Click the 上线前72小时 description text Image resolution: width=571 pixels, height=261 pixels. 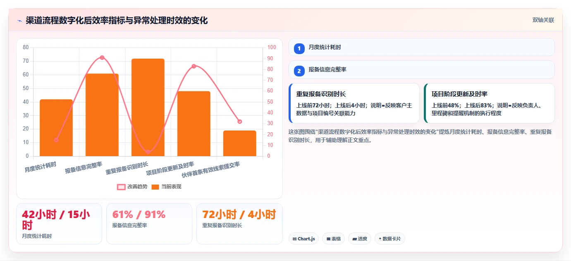pos(354,109)
